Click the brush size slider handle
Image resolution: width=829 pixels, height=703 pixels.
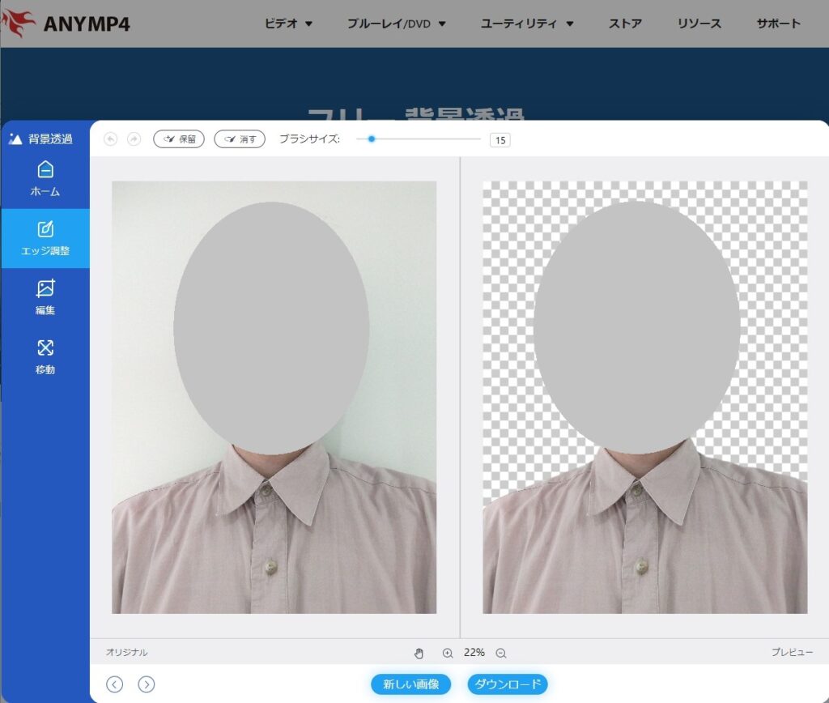click(372, 139)
